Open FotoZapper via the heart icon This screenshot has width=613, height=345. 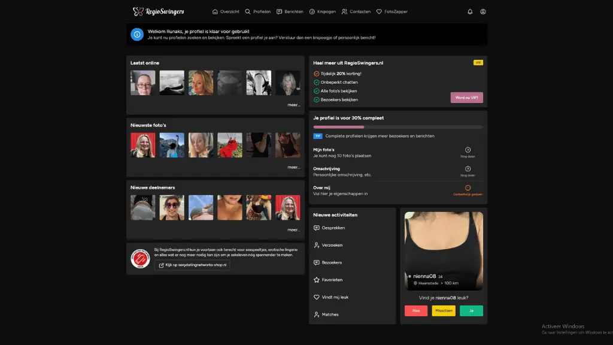tap(378, 11)
